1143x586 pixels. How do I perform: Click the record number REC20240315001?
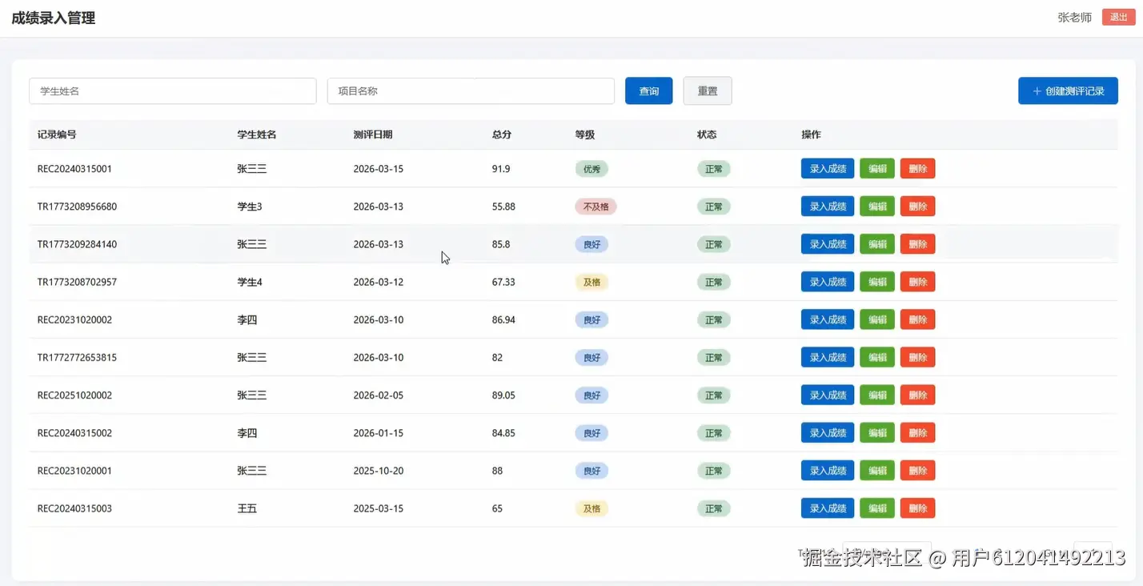click(x=74, y=169)
